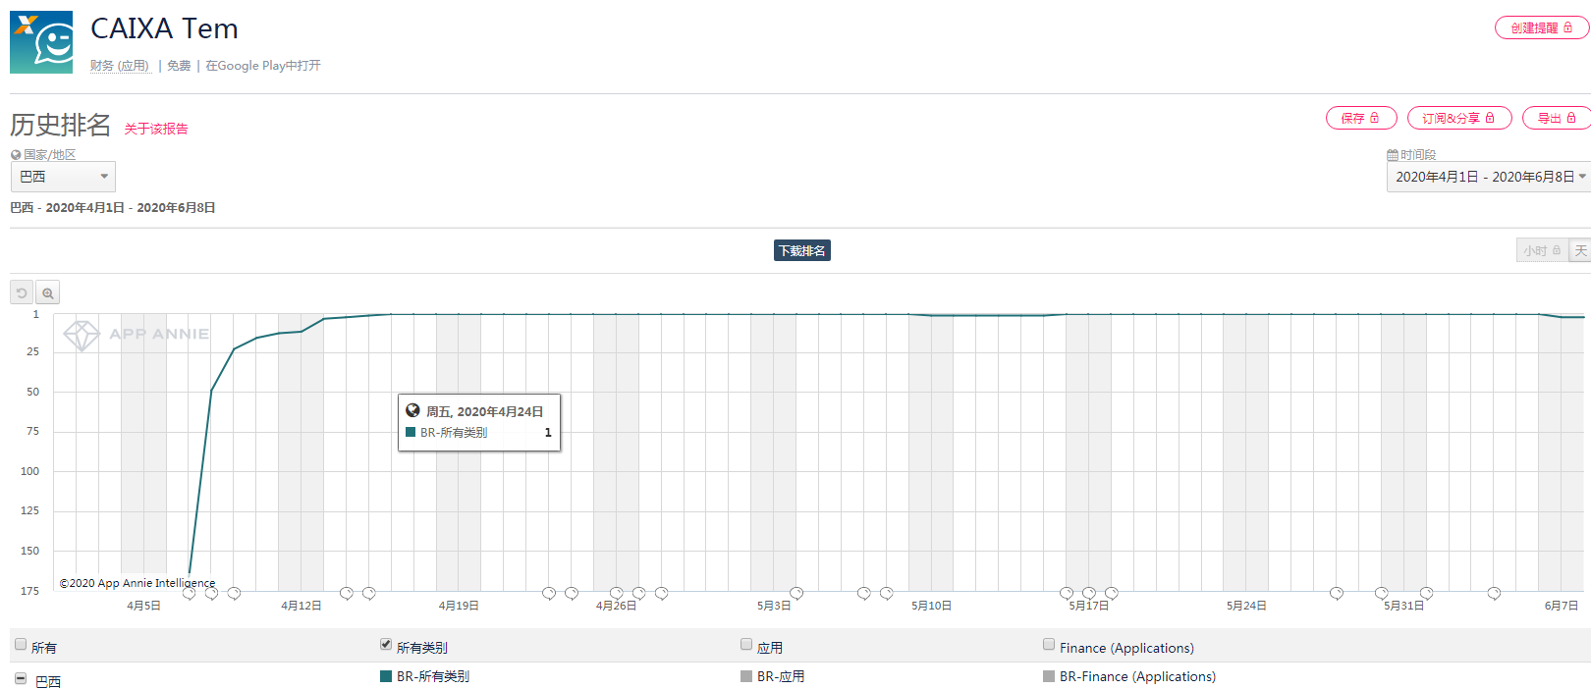Screen dimensions: 1591x690
Task: Reset chart zoom with the undo icon
Action: tap(22, 292)
